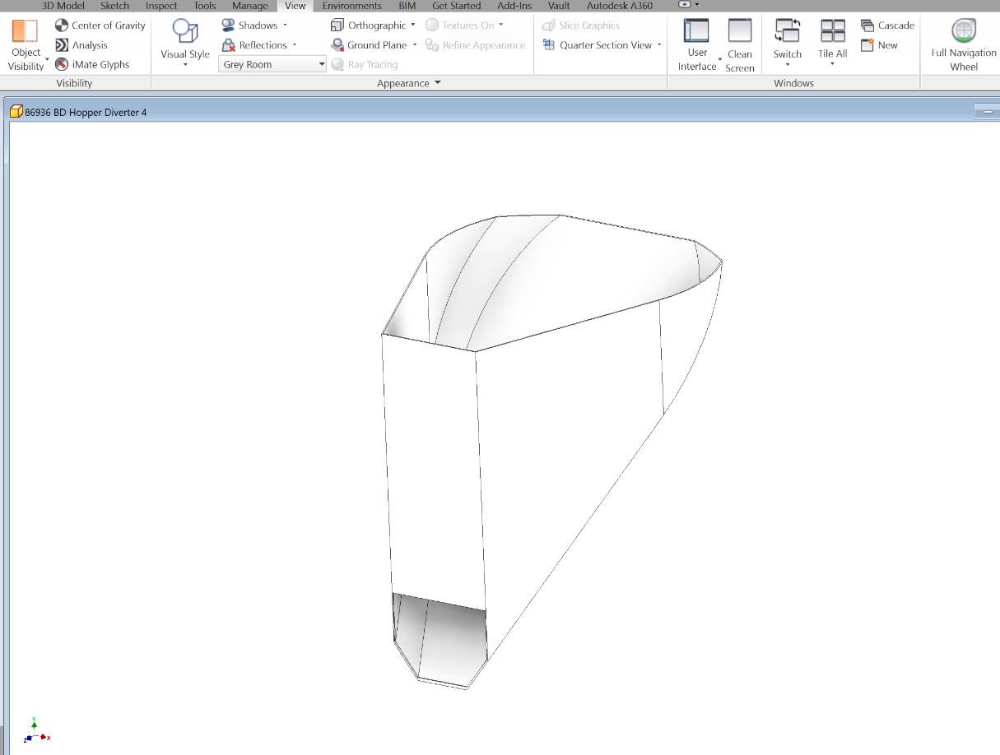The width and height of the screenshot is (1000, 755).
Task: Open the Tools ribbon tab
Action: coord(205,6)
